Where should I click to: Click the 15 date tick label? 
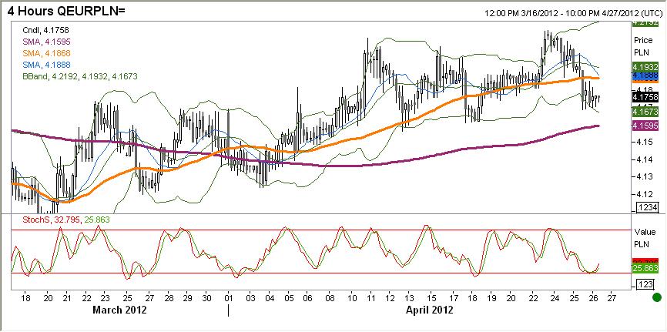[x=432, y=297]
